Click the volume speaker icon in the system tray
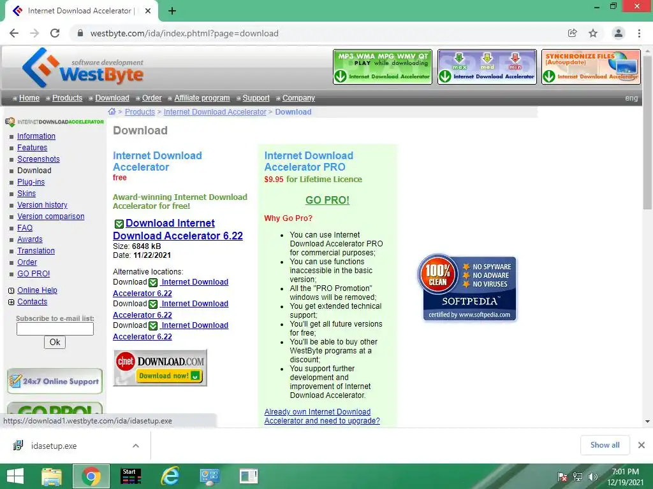Image resolution: width=653 pixels, height=489 pixels. coord(592,477)
